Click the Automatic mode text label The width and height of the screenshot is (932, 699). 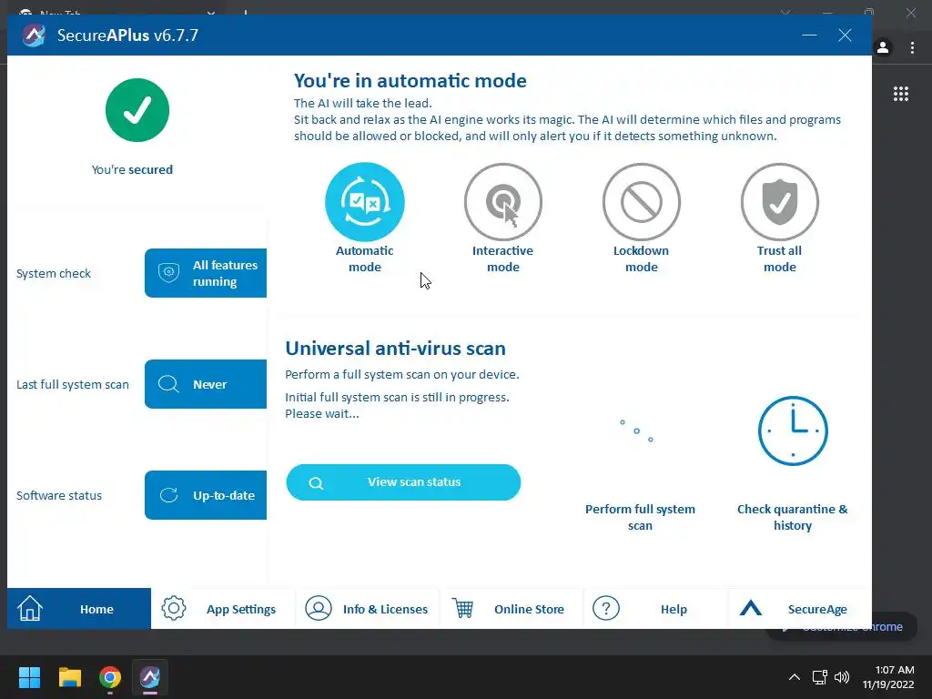click(x=364, y=258)
